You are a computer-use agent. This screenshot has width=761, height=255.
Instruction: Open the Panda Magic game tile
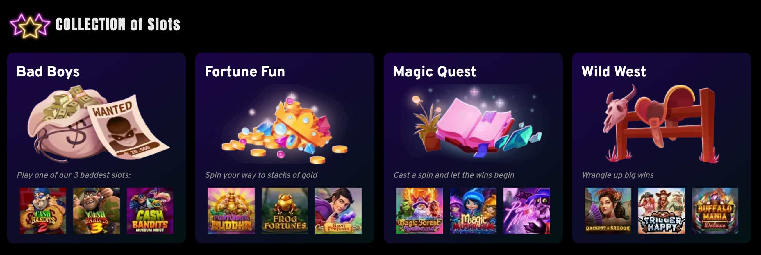(x=526, y=211)
